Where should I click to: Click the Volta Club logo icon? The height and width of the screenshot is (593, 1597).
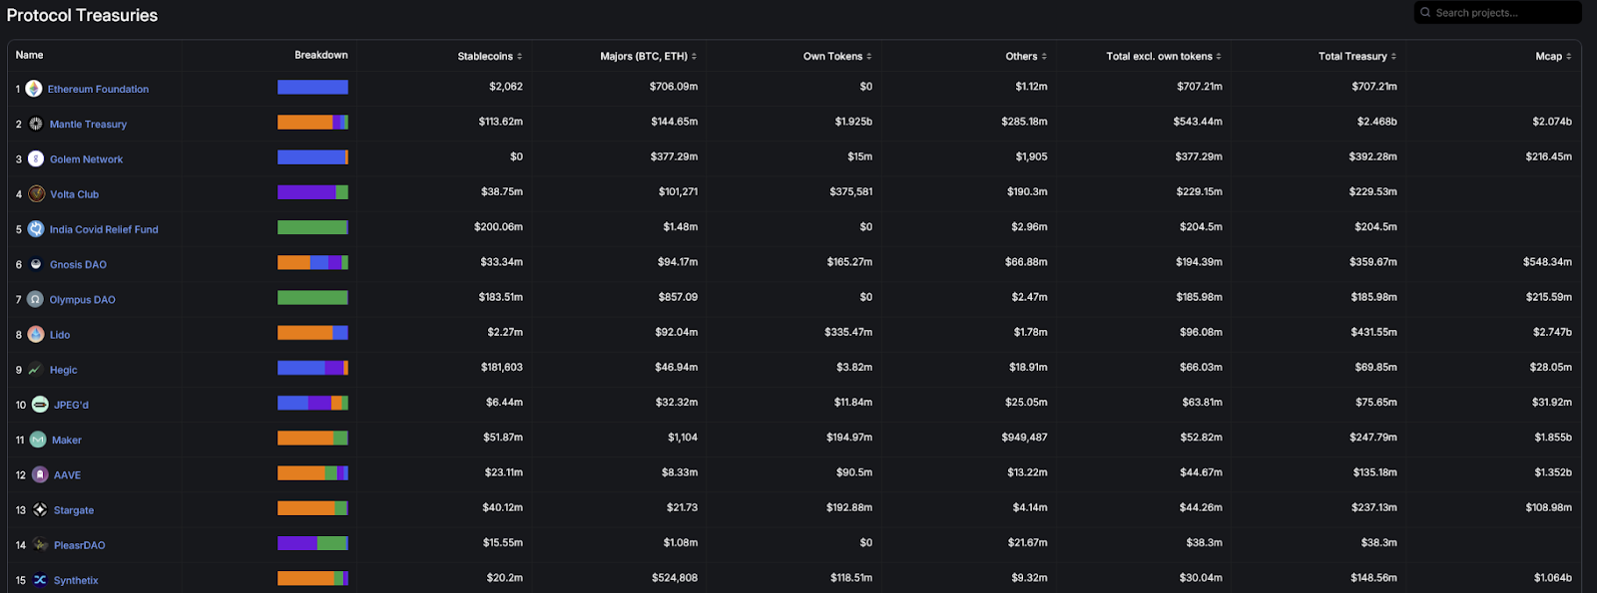pyautogui.click(x=37, y=193)
